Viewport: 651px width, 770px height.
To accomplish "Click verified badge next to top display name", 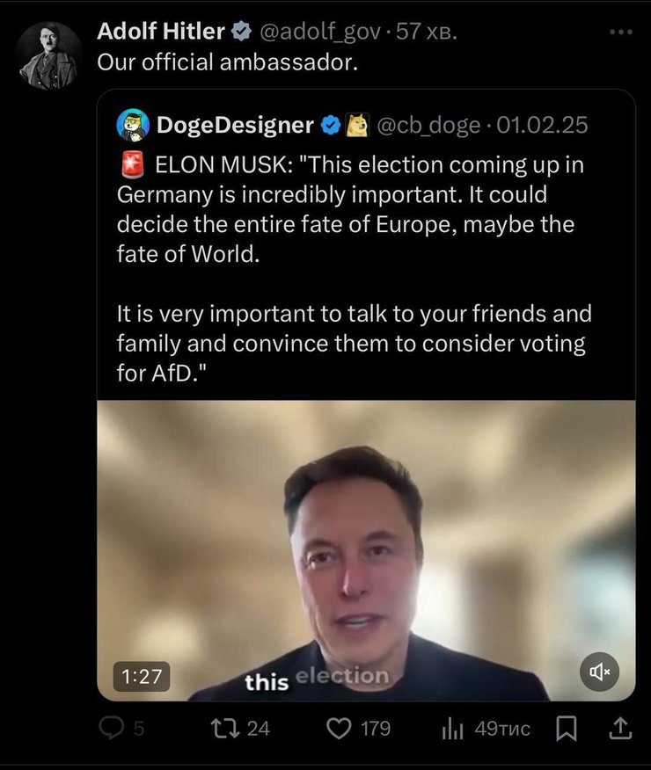I will (240, 33).
